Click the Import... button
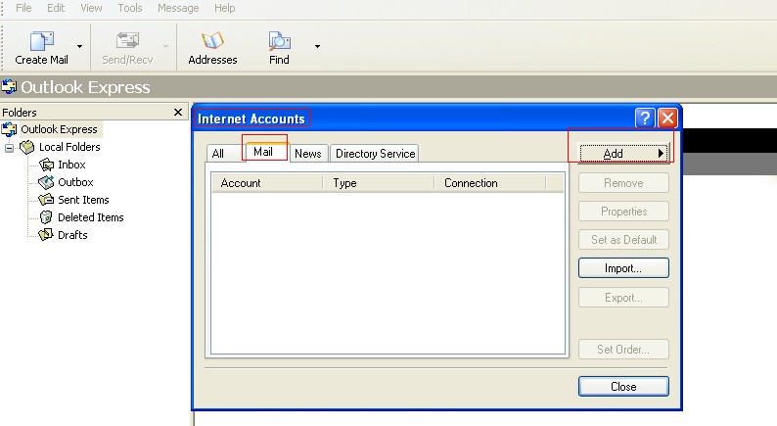The image size is (777, 426). click(622, 268)
